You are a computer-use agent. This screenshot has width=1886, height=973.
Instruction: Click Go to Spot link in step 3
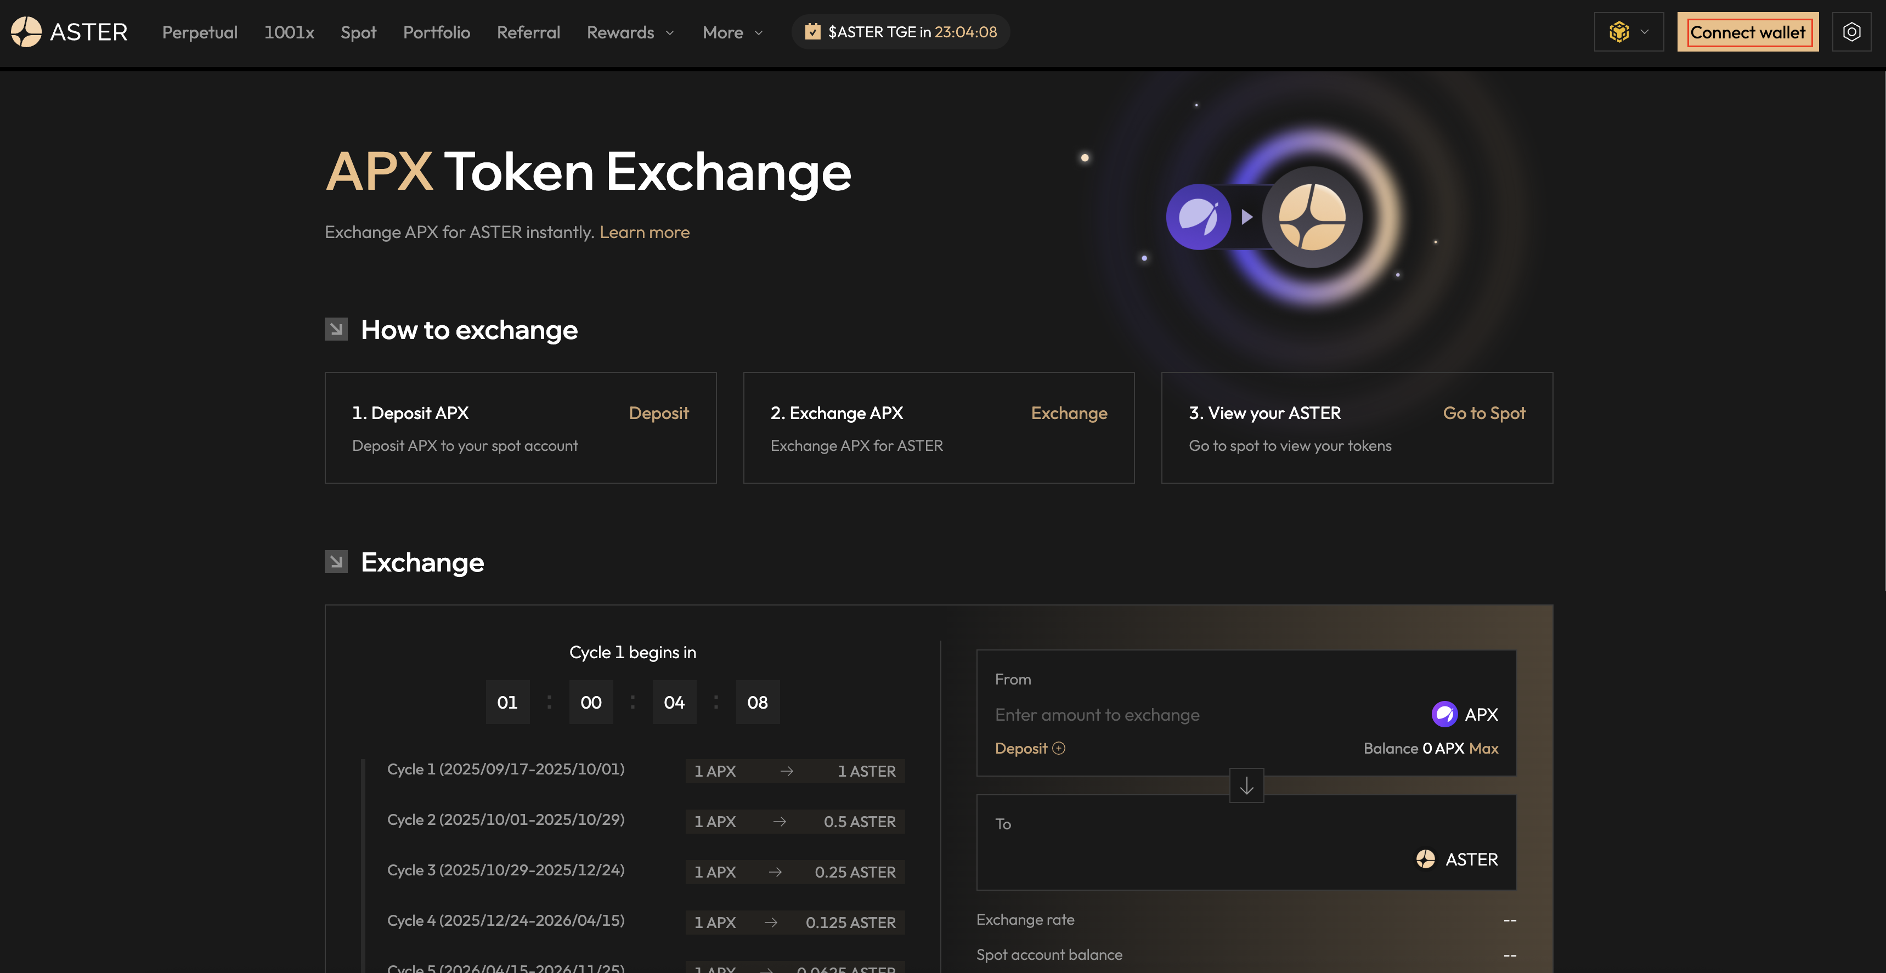coord(1484,413)
